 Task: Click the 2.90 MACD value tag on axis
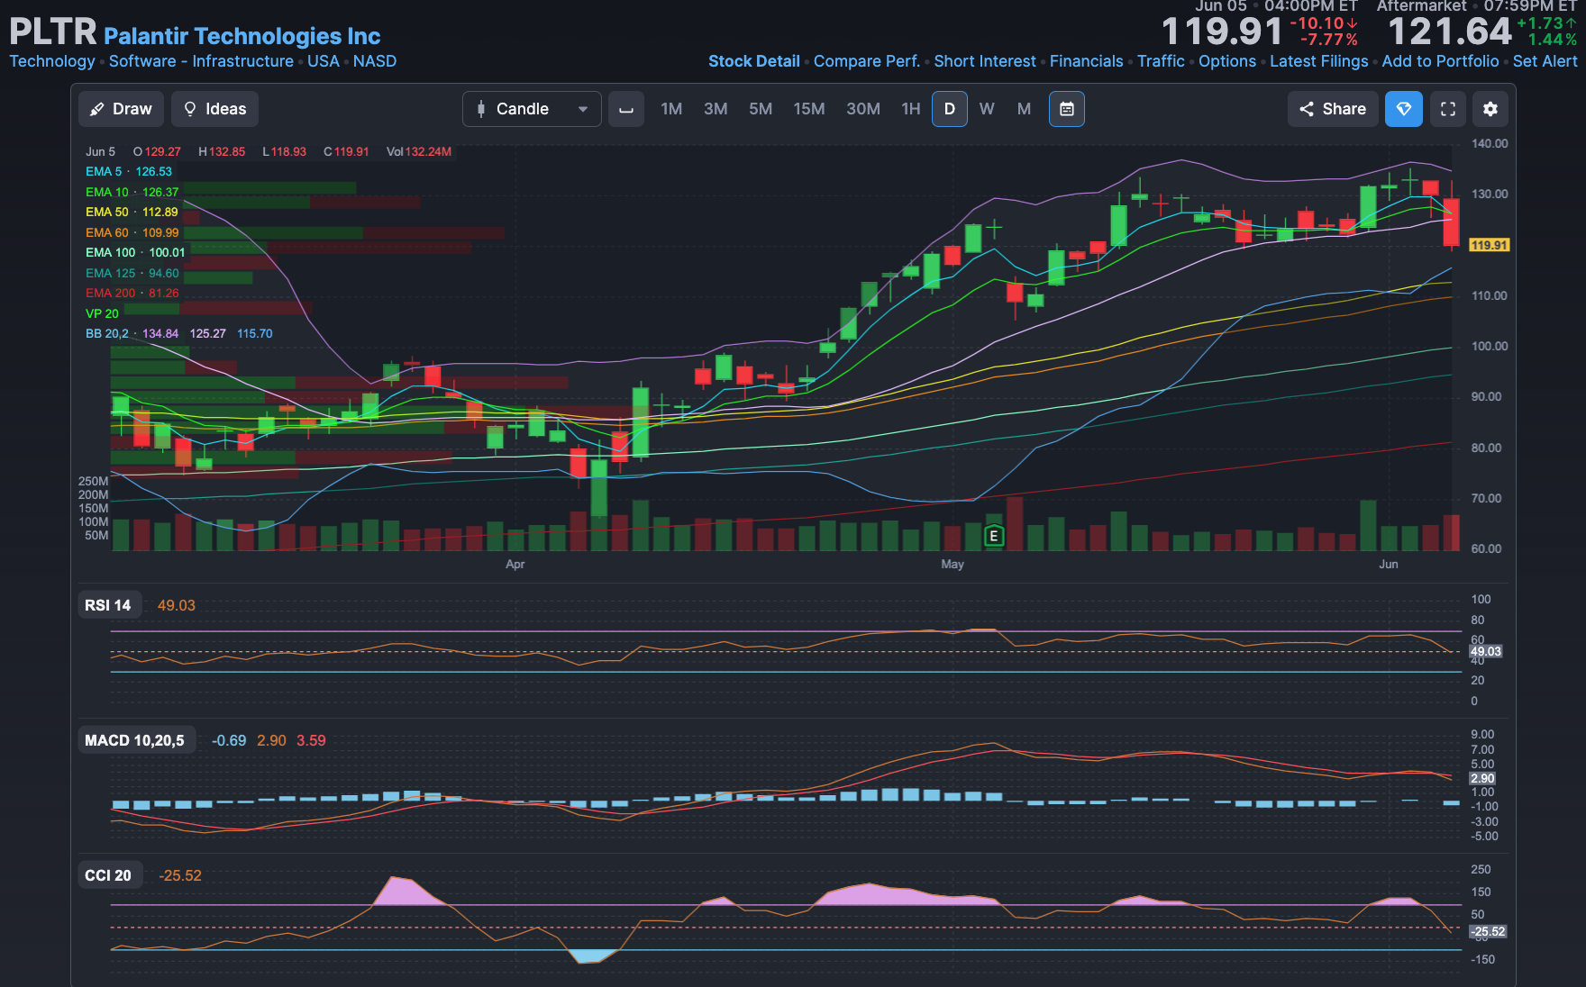pos(1482,778)
